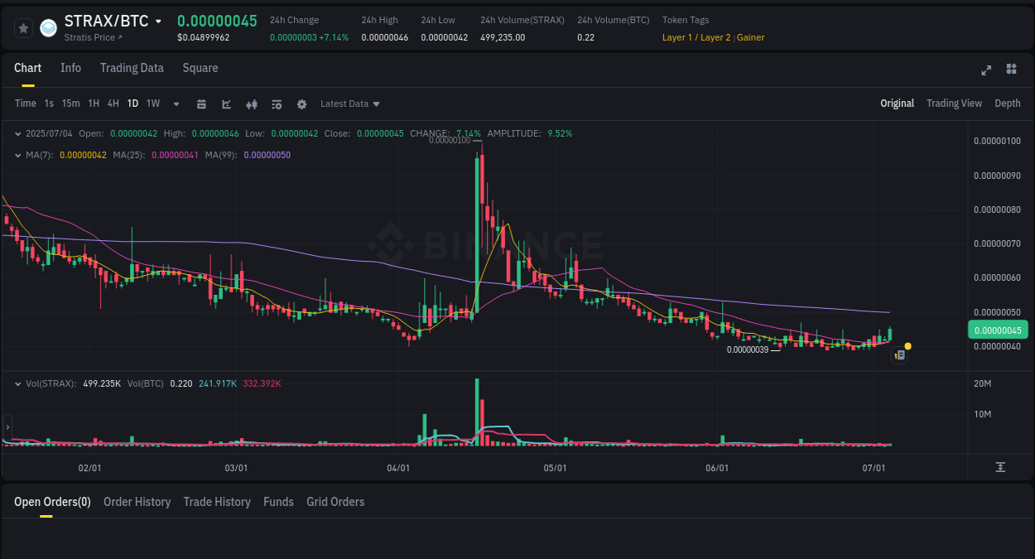Click the 04/01 date axis label
Screen dimensions: 1035x559
point(398,468)
